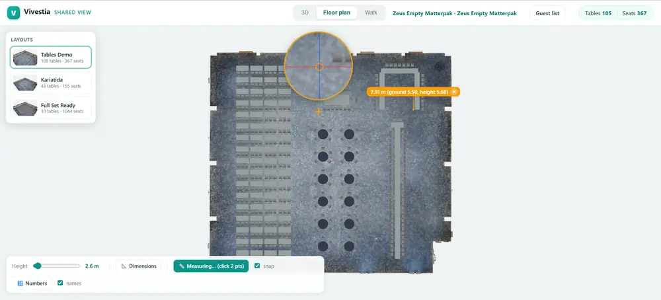
Task: Click the 7.91 m measurement label text
Action: click(x=409, y=91)
